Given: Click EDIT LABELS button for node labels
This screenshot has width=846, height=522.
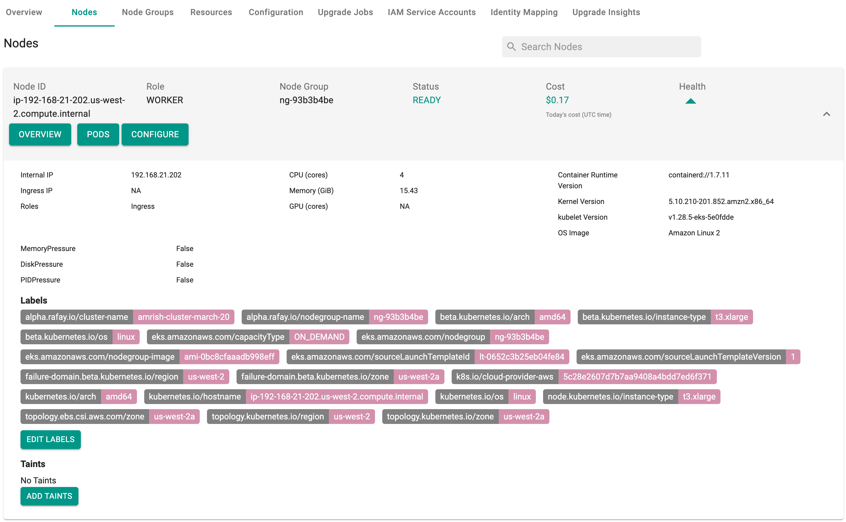Looking at the screenshot, I should 50,439.
